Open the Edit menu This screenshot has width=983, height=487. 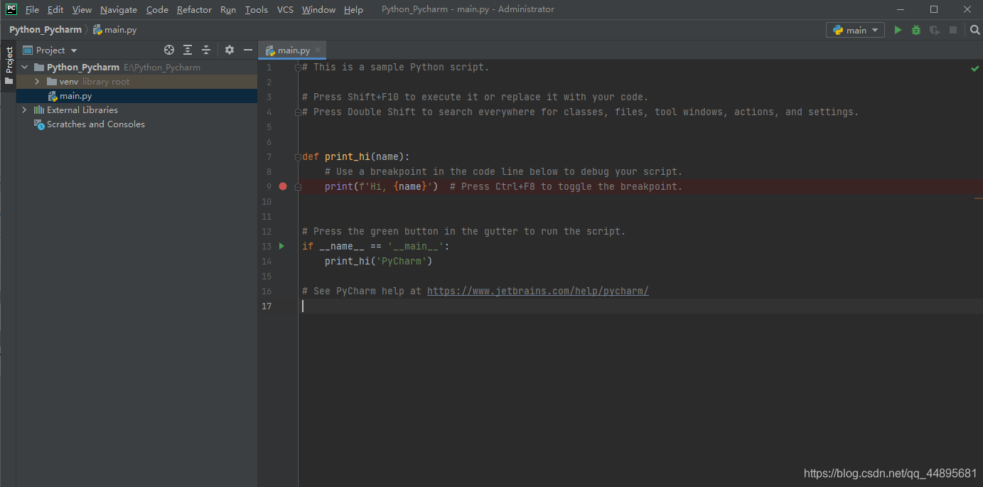[x=55, y=9]
